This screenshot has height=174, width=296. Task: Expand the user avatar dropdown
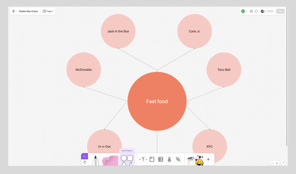(243, 11)
